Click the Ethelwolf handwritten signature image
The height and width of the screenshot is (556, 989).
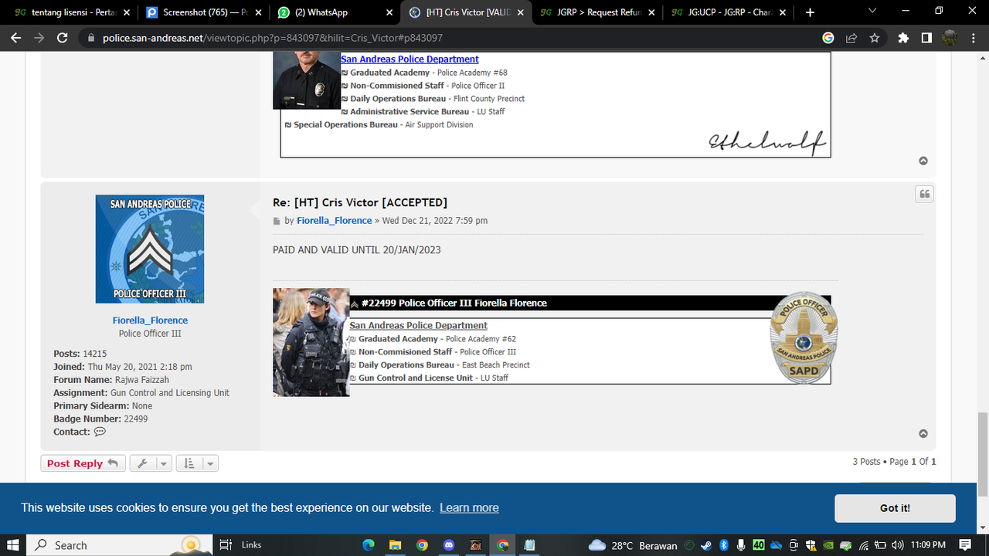tap(767, 141)
